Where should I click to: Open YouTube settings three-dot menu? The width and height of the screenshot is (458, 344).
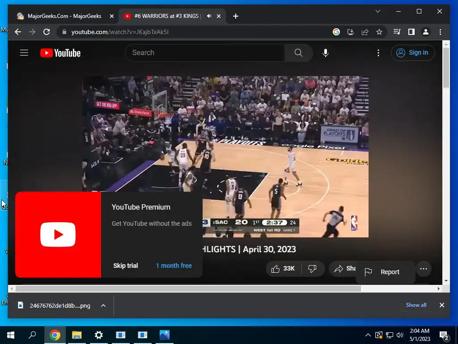click(378, 53)
